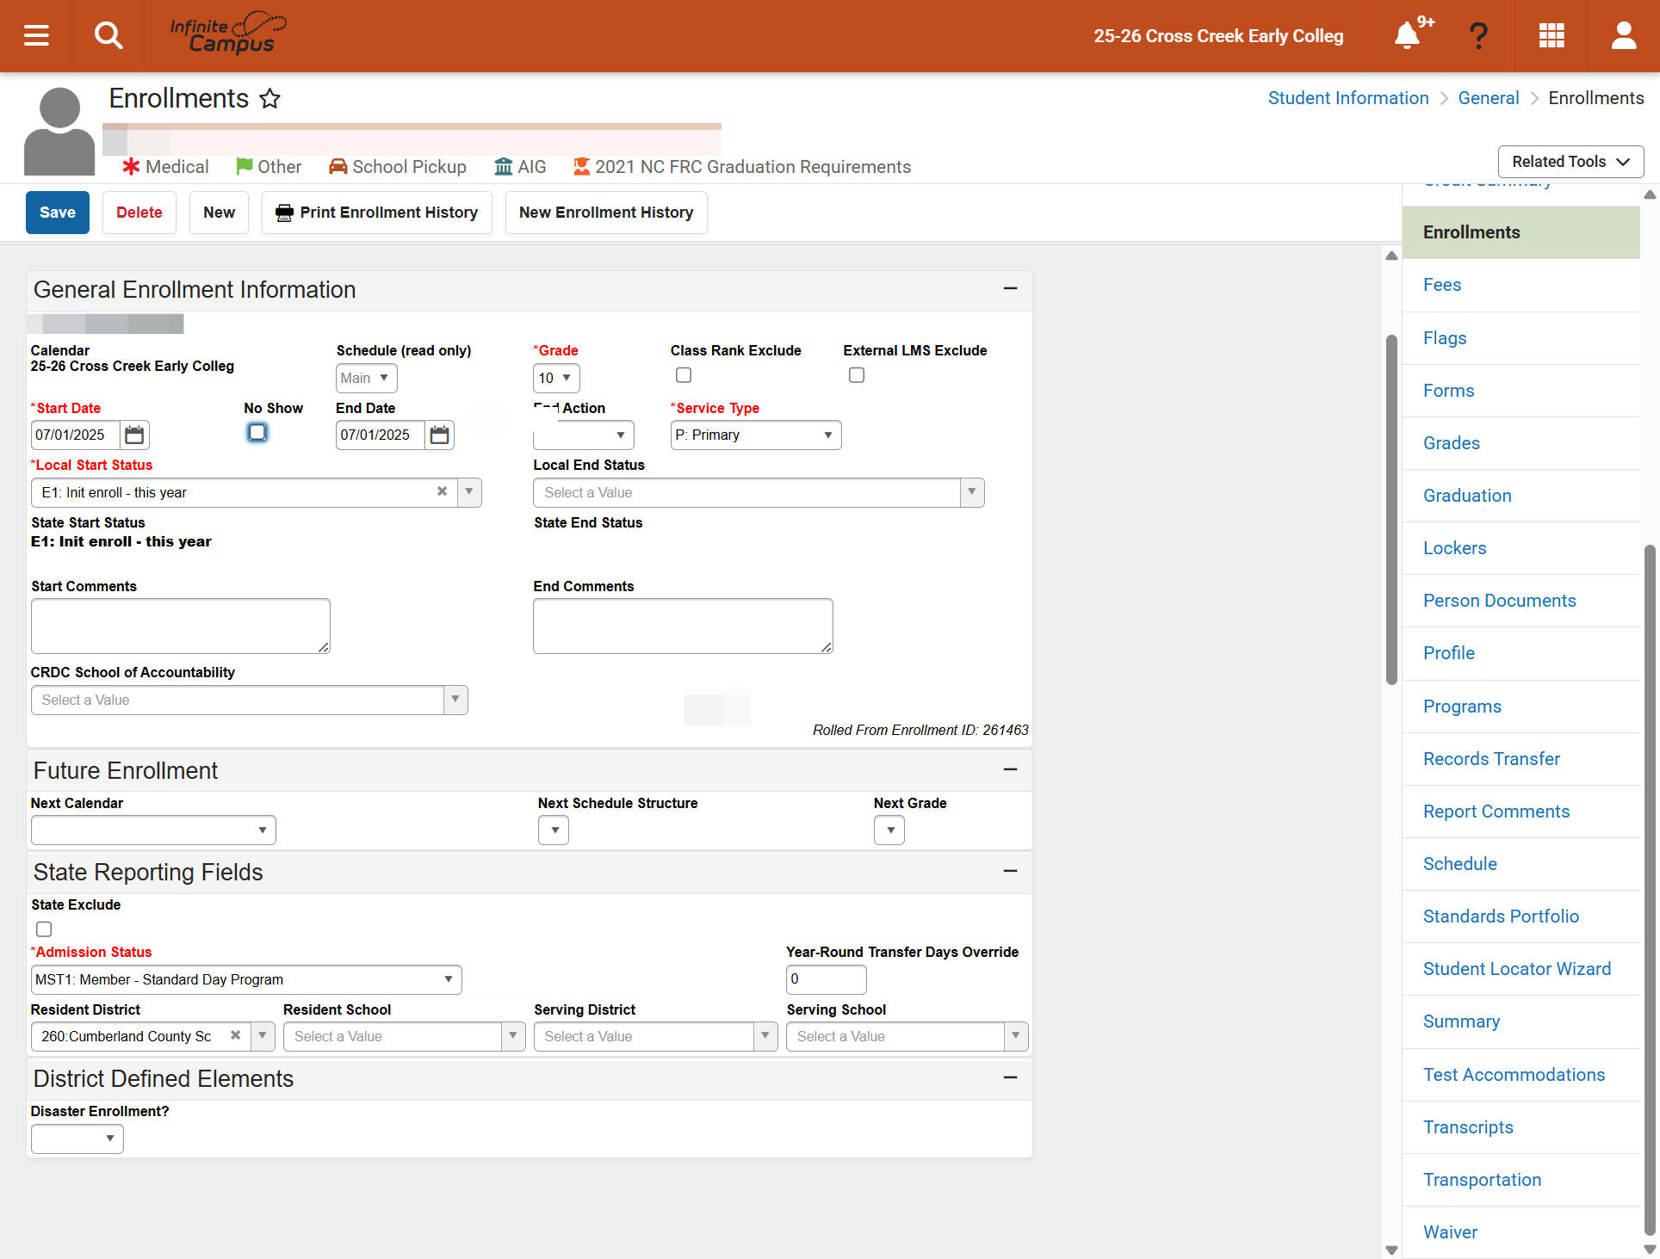Open the Start Date calendar picker
Image resolution: width=1660 pixels, height=1259 pixels.
pyautogui.click(x=134, y=435)
